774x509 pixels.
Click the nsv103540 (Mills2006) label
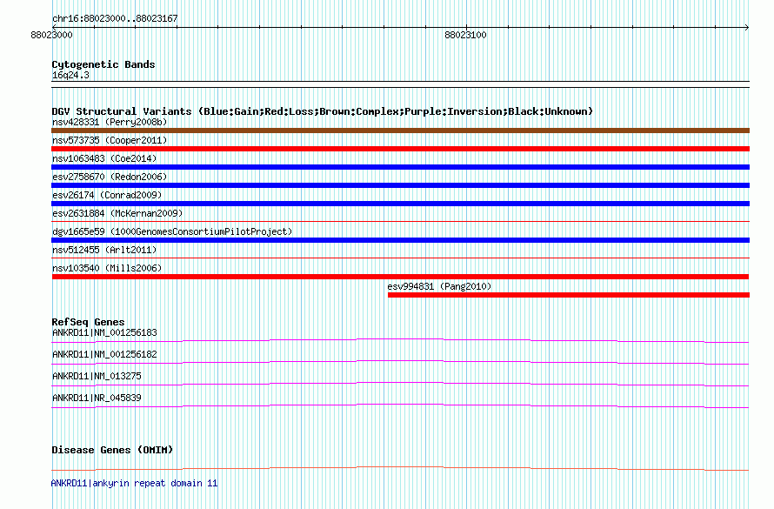click(107, 268)
